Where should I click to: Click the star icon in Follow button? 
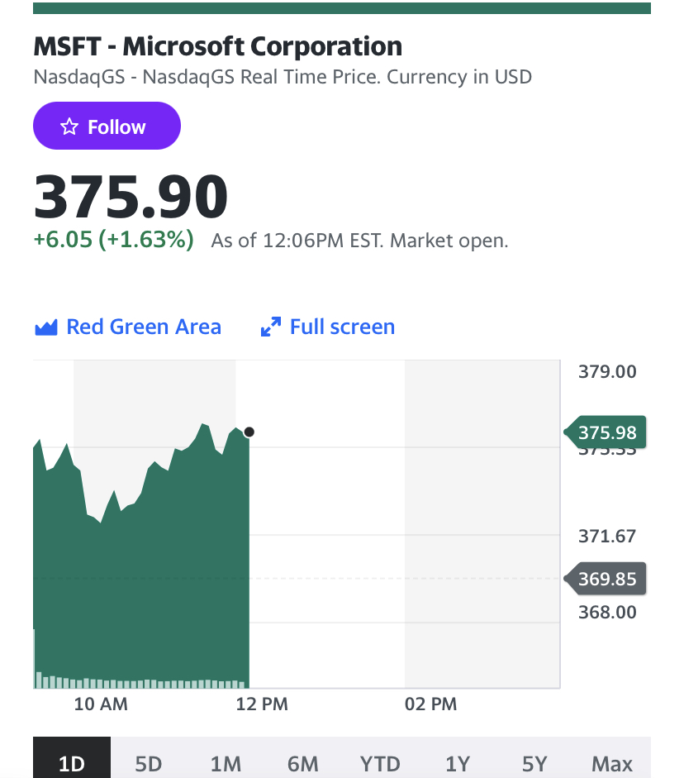click(69, 127)
